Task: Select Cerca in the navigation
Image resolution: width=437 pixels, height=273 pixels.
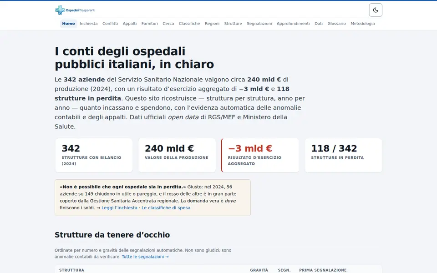Action: [168, 24]
